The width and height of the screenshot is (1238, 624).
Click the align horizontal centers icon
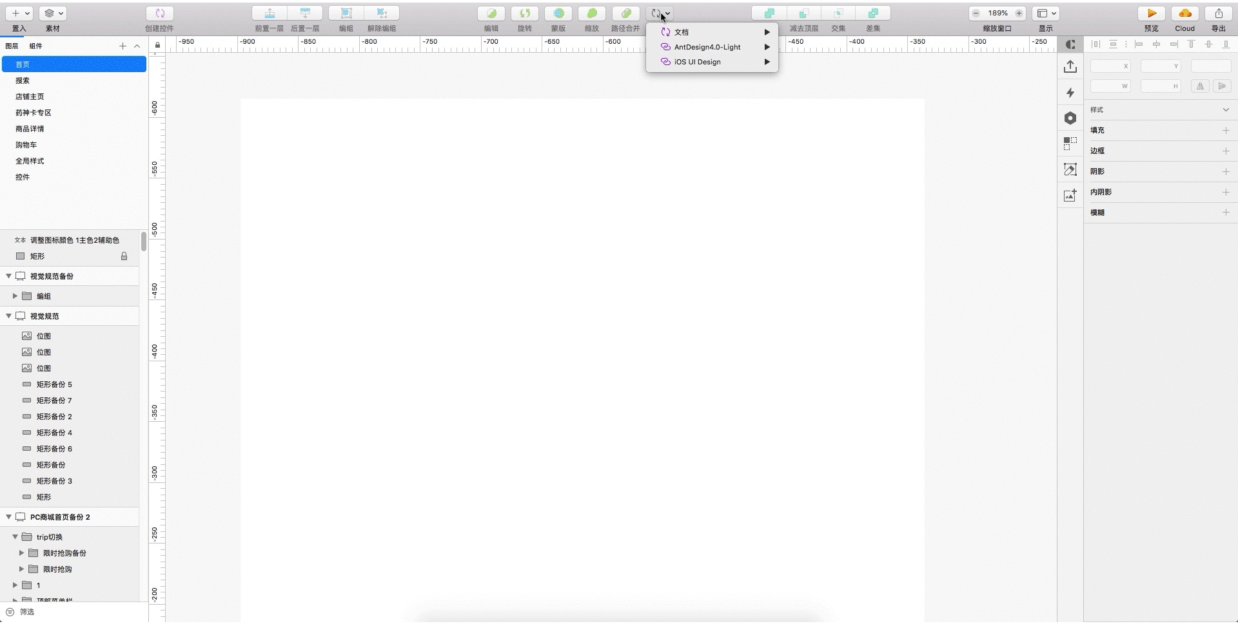point(1157,44)
